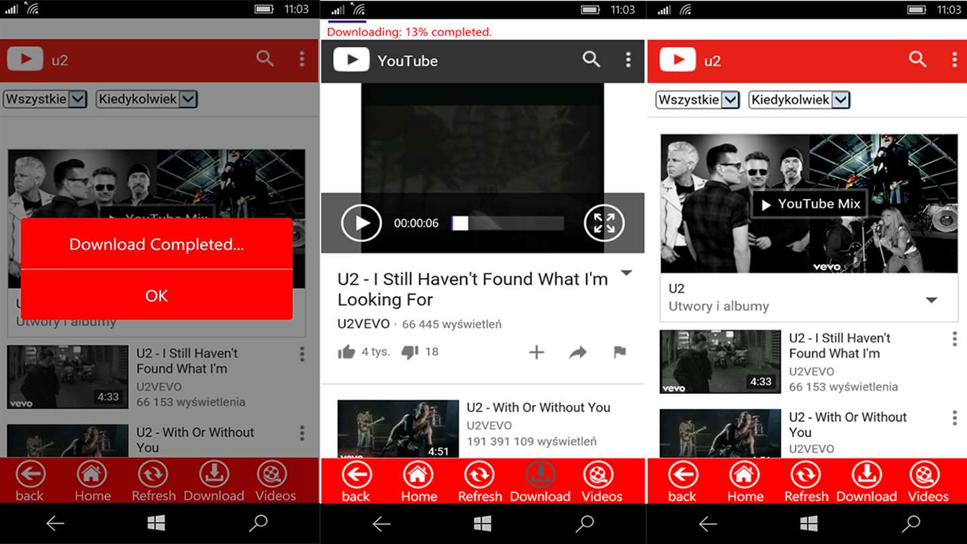Tap the Windows Start button on middle phone
The image size is (967, 544).
click(482, 523)
